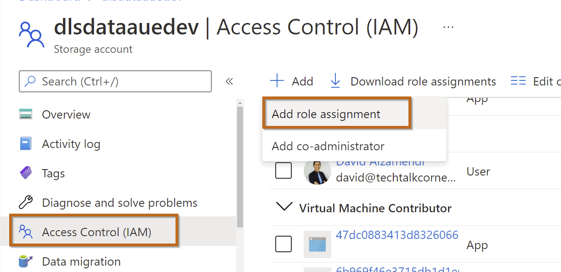Click Download role assignments button text

click(423, 81)
